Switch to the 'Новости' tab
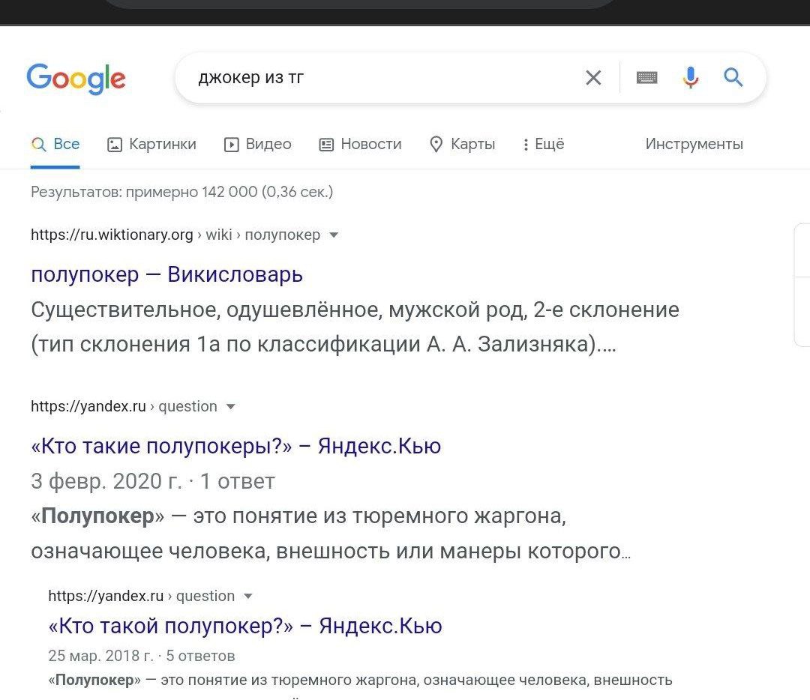This screenshot has height=700, width=810. pyautogui.click(x=360, y=144)
